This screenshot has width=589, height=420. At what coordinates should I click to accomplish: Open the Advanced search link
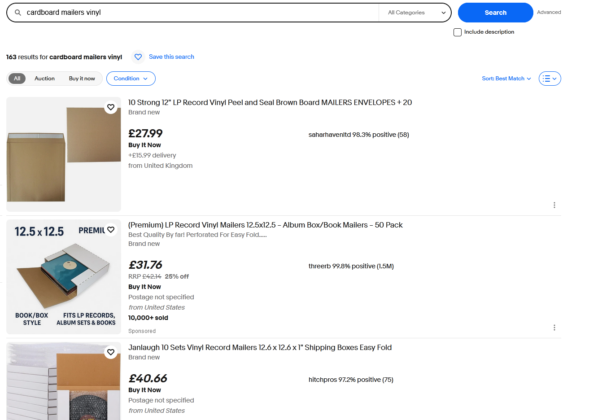(549, 12)
